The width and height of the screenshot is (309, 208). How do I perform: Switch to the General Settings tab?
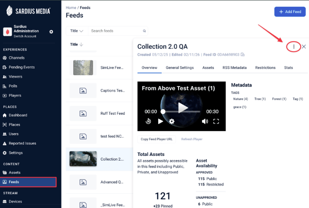point(179,68)
